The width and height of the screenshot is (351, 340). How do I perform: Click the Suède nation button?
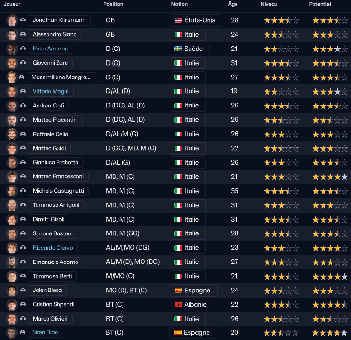point(190,49)
